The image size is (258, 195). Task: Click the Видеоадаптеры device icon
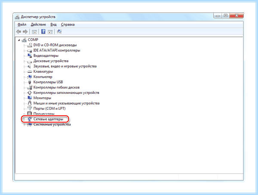[29, 56]
